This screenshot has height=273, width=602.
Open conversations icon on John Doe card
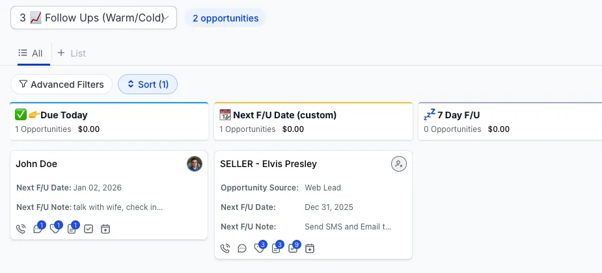tap(38, 229)
